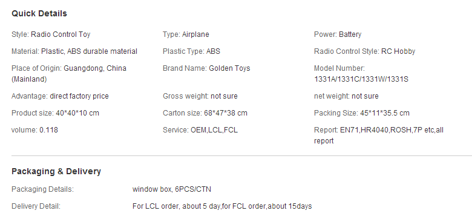Click Plastic Type: ABS entry
This screenshot has height=222, width=472.
tap(191, 51)
